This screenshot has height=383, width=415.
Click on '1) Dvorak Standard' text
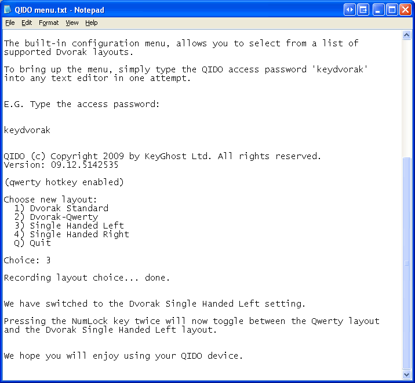pos(61,208)
